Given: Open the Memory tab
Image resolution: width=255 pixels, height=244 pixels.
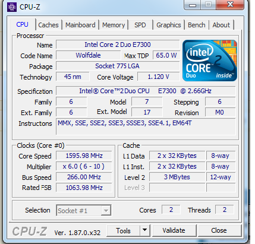Looking at the screenshot, I should click(x=114, y=25).
